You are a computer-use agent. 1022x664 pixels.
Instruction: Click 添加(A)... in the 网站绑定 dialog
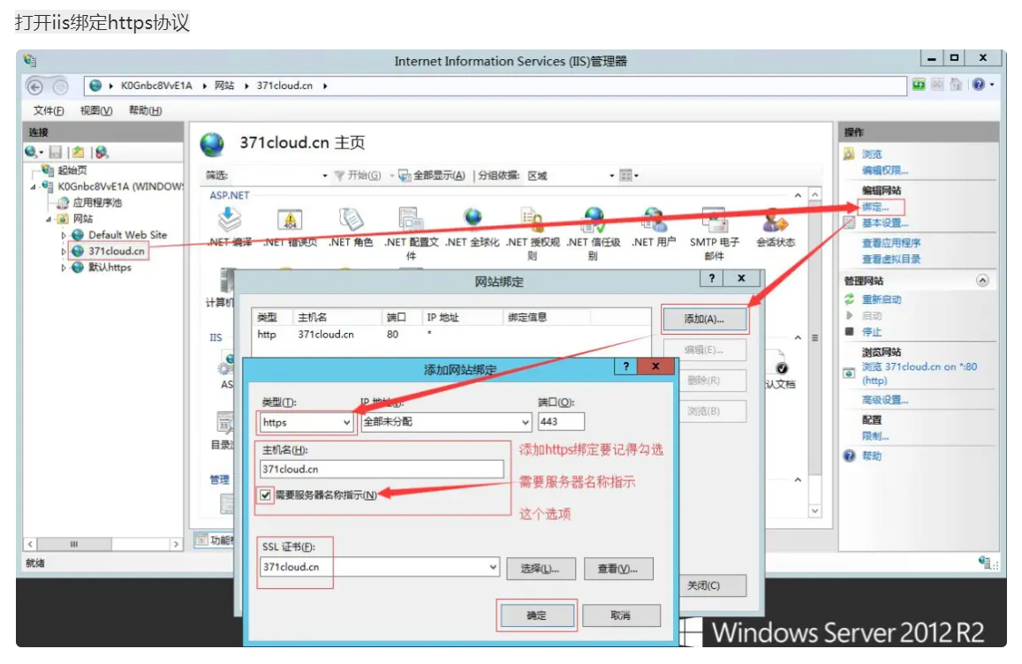704,319
